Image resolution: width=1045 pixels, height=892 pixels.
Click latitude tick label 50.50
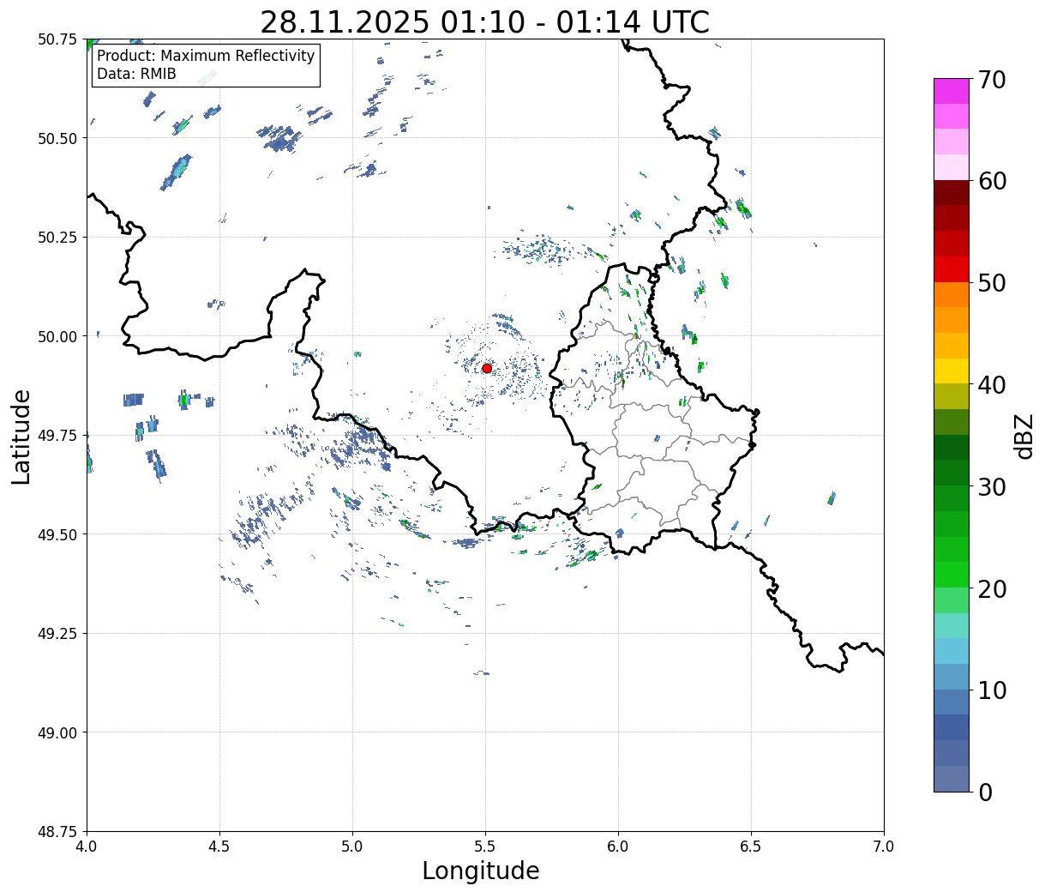click(x=57, y=138)
